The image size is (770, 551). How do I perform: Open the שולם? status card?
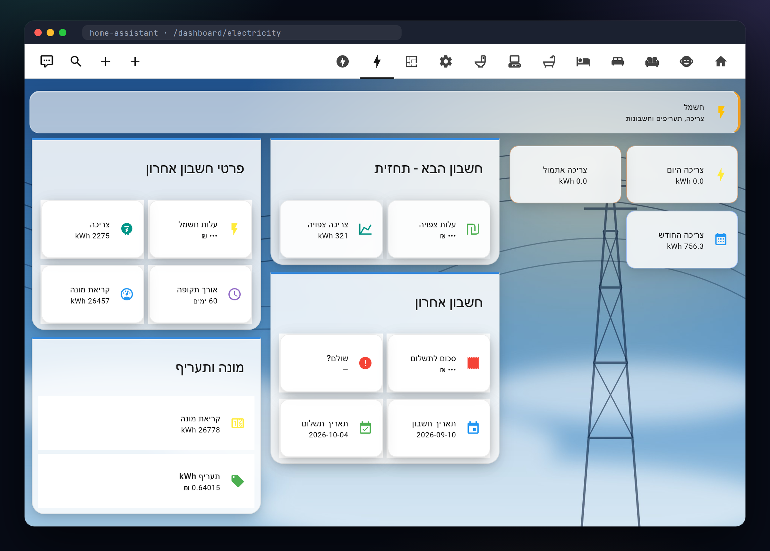click(331, 363)
